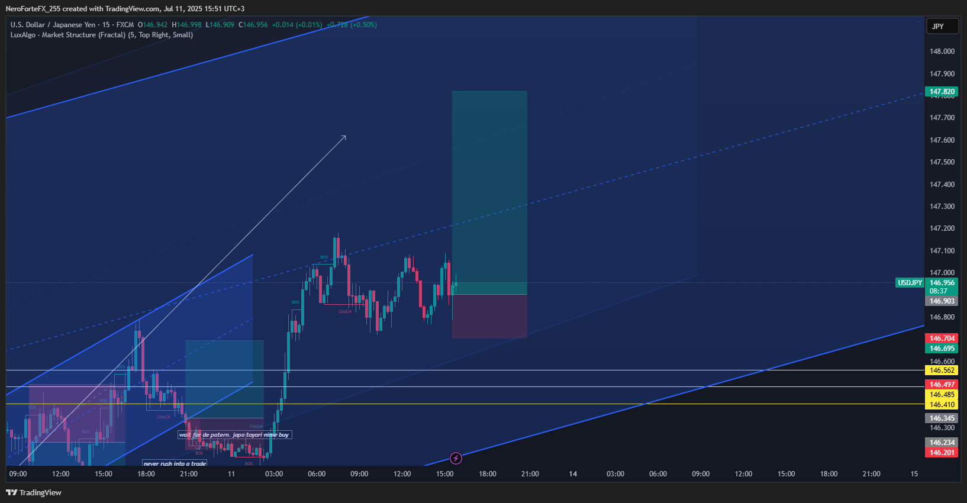Click the 147.000 price axis tick
967x503 pixels.
(x=942, y=273)
